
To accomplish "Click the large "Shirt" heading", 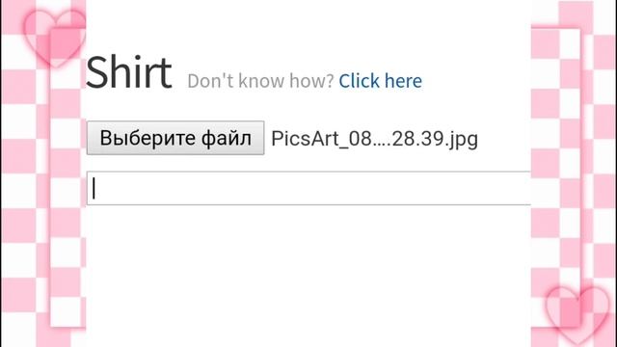I will (128, 73).
